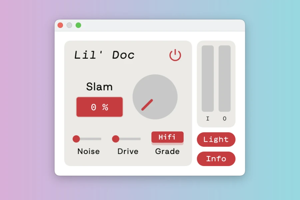This screenshot has height=200, width=300.
Task: Open the Info button
Action: point(216,159)
